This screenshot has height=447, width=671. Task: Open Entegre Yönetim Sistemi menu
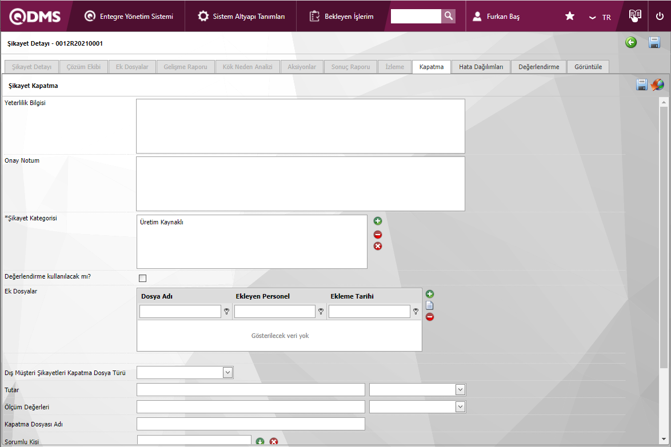click(x=129, y=16)
